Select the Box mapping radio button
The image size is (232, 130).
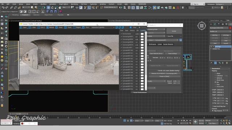215,82
